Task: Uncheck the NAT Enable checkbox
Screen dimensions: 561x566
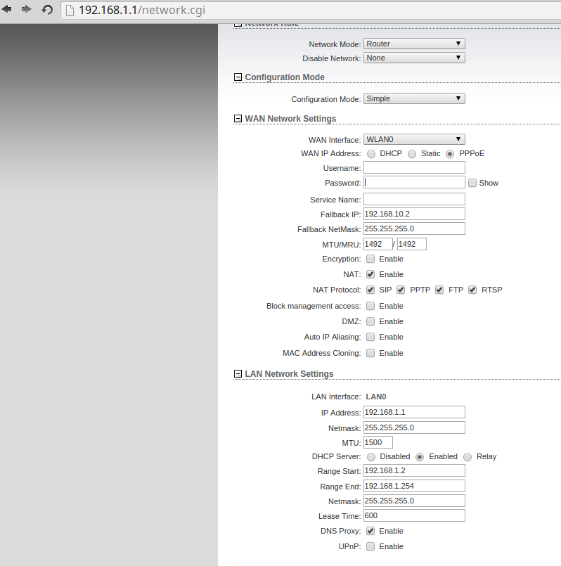Action: (x=370, y=274)
